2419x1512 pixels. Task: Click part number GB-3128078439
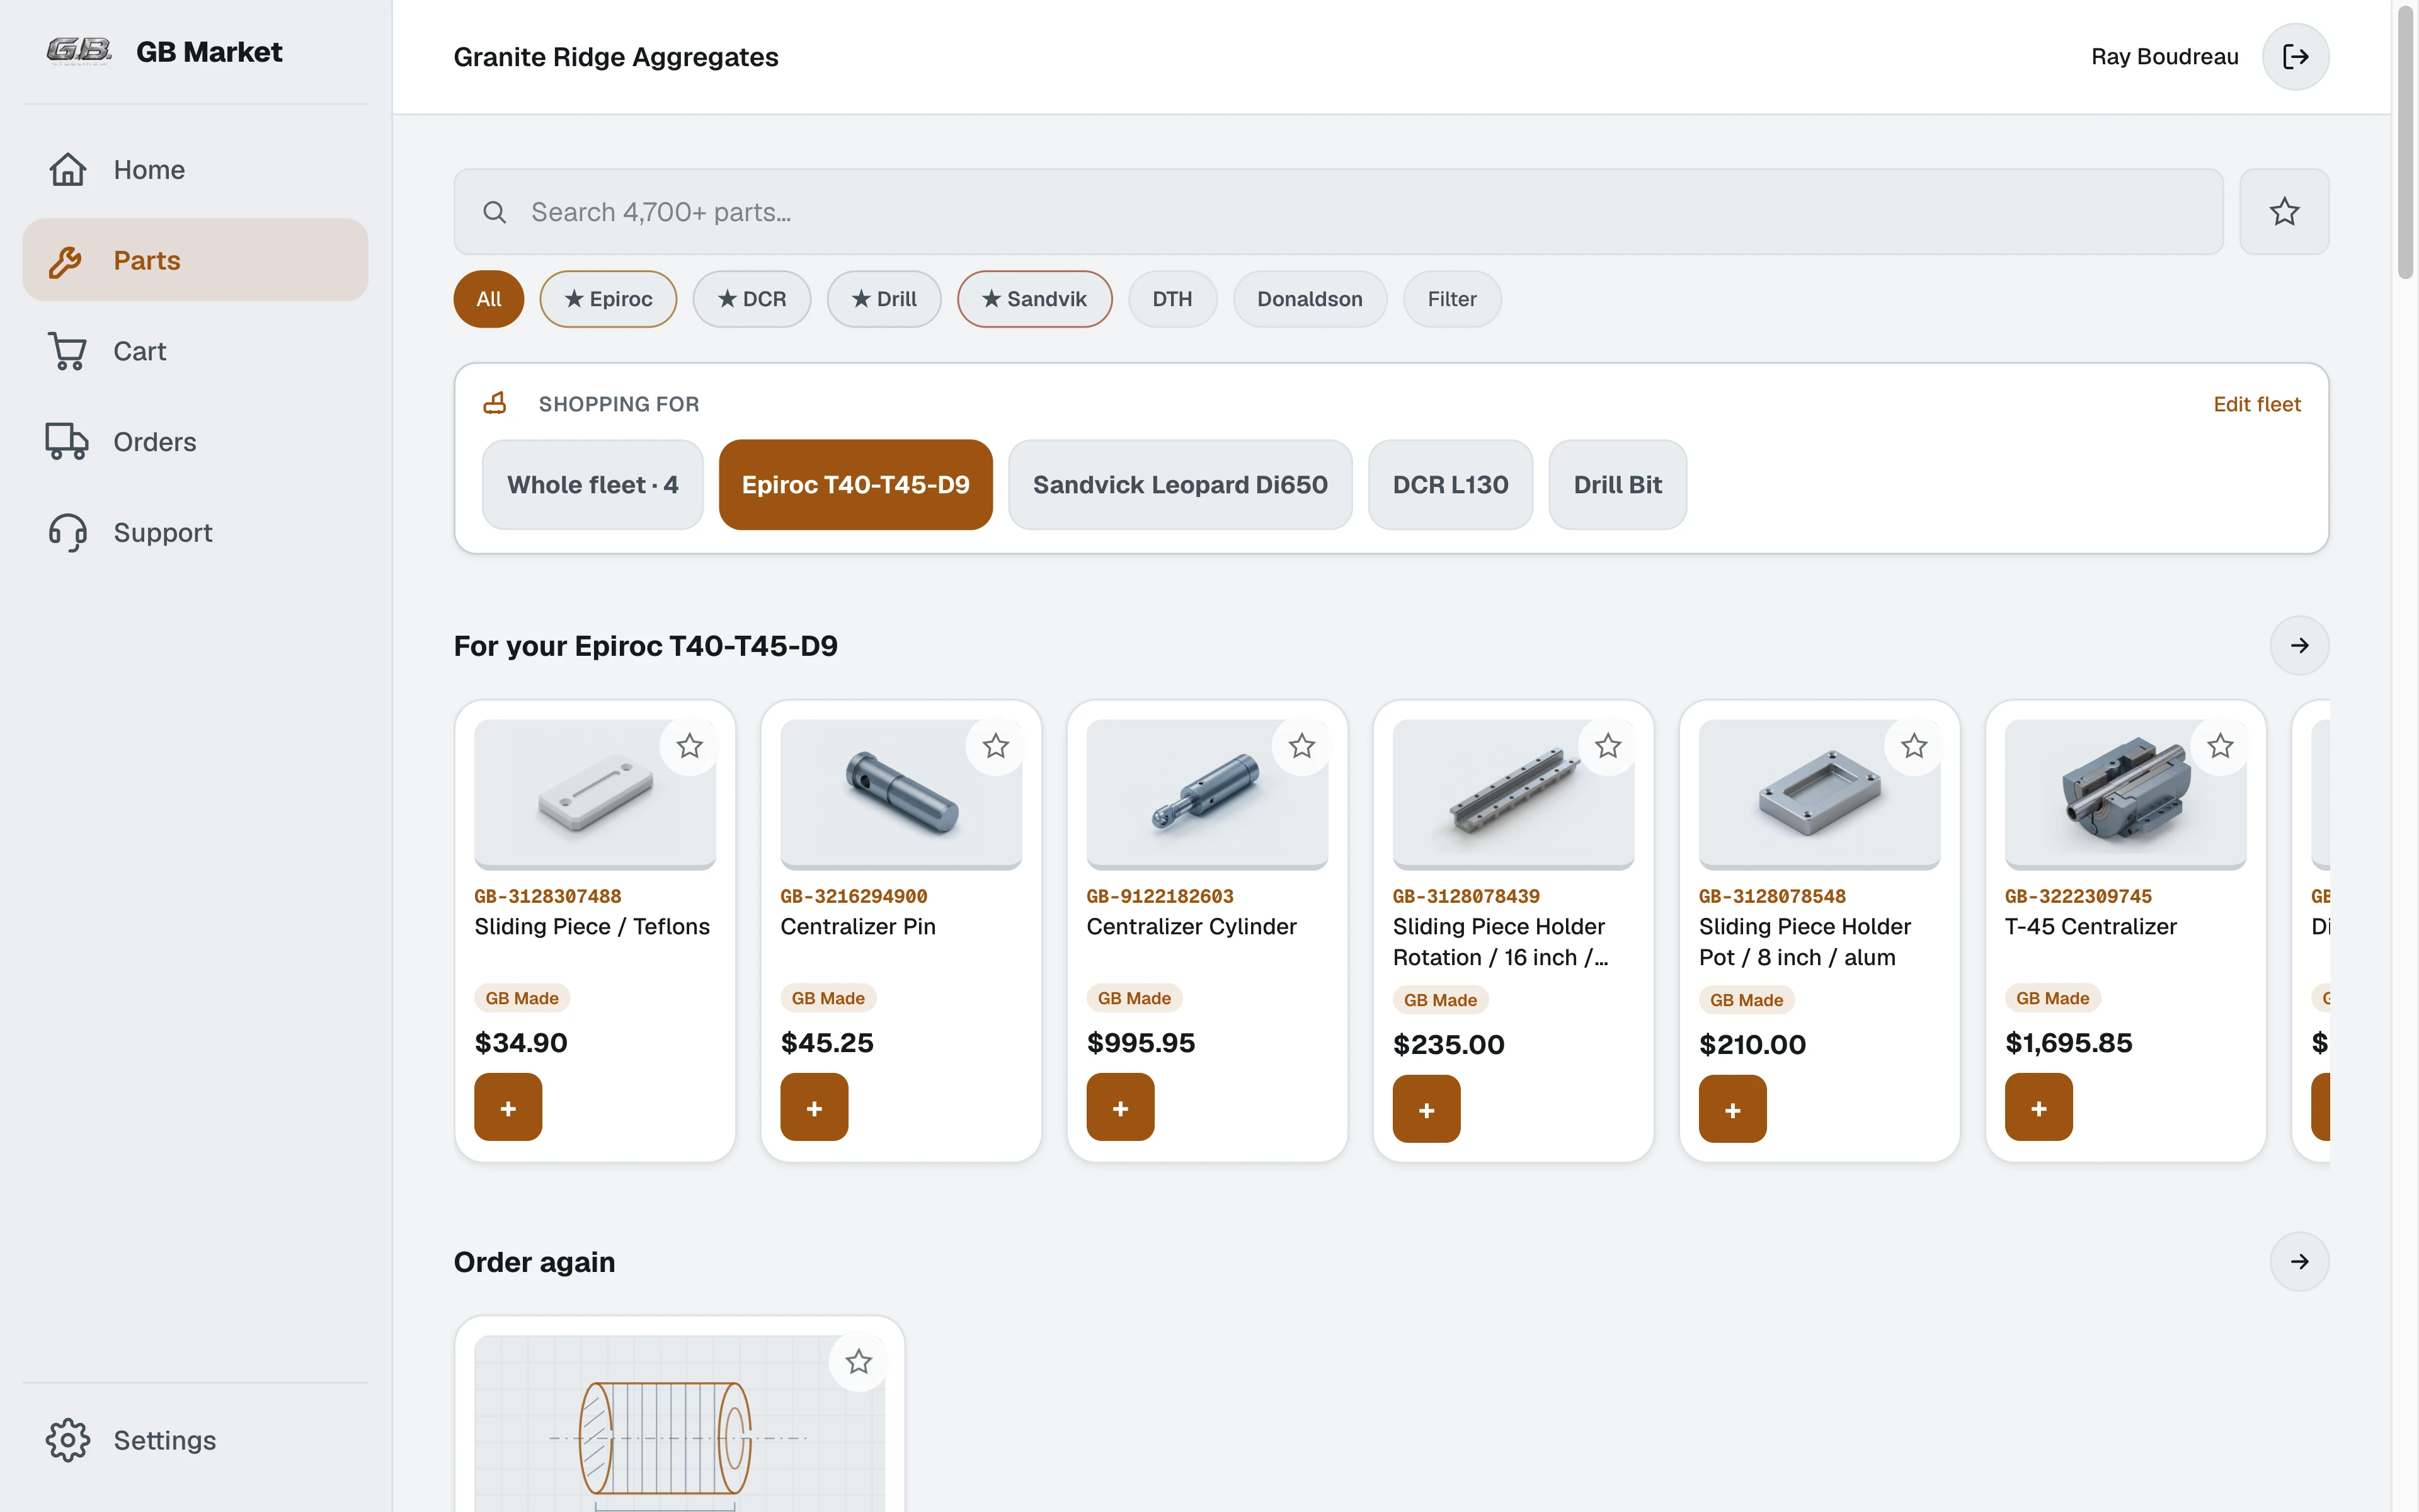1467,897
